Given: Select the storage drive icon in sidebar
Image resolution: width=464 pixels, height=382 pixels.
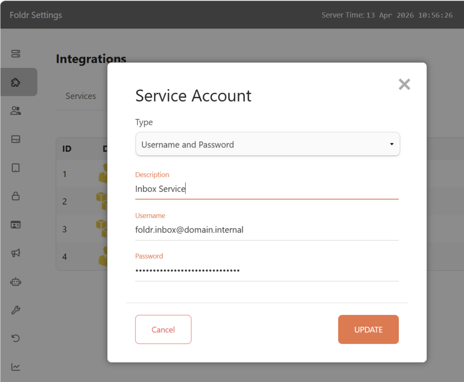Looking at the screenshot, I should [15, 139].
